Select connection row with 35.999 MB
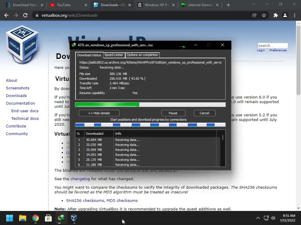The height and width of the screenshot is (225, 301). click(x=146, y=150)
